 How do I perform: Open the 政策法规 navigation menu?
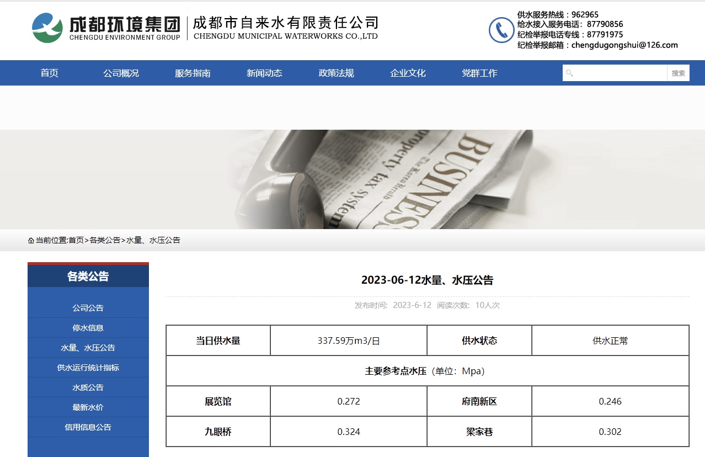pyautogui.click(x=337, y=73)
